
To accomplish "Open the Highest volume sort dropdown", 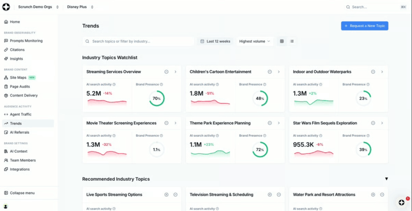I will point(255,41).
